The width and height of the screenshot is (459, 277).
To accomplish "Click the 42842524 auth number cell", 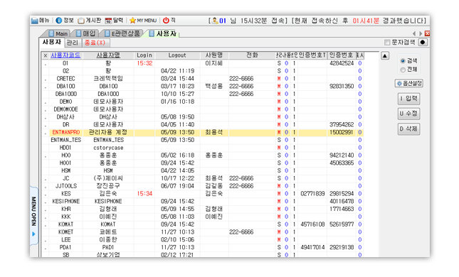I will coord(342,63).
